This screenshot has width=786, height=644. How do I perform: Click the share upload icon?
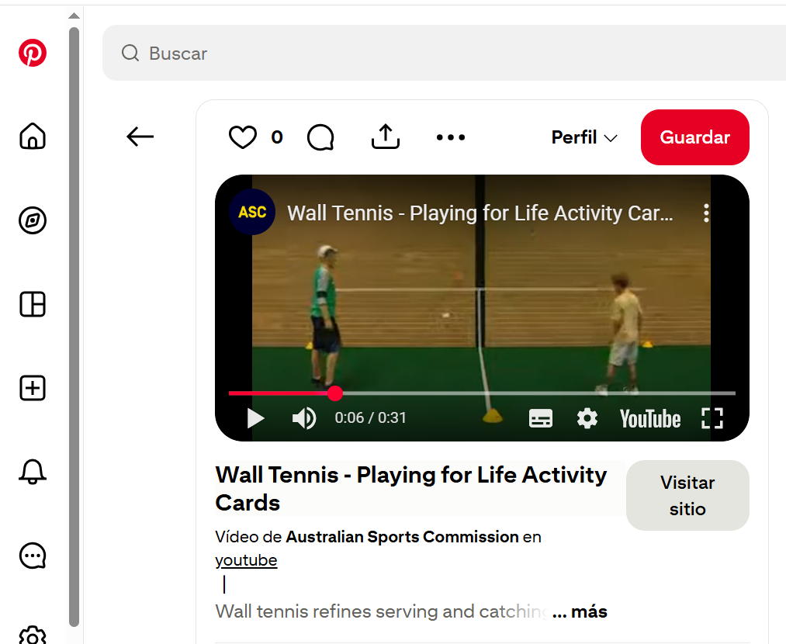(x=386, y=137)
